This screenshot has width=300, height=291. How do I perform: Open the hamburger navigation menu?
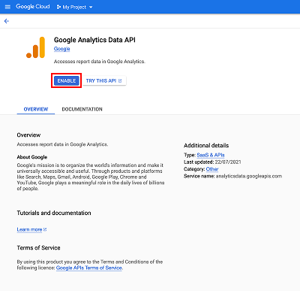[7, 7]
